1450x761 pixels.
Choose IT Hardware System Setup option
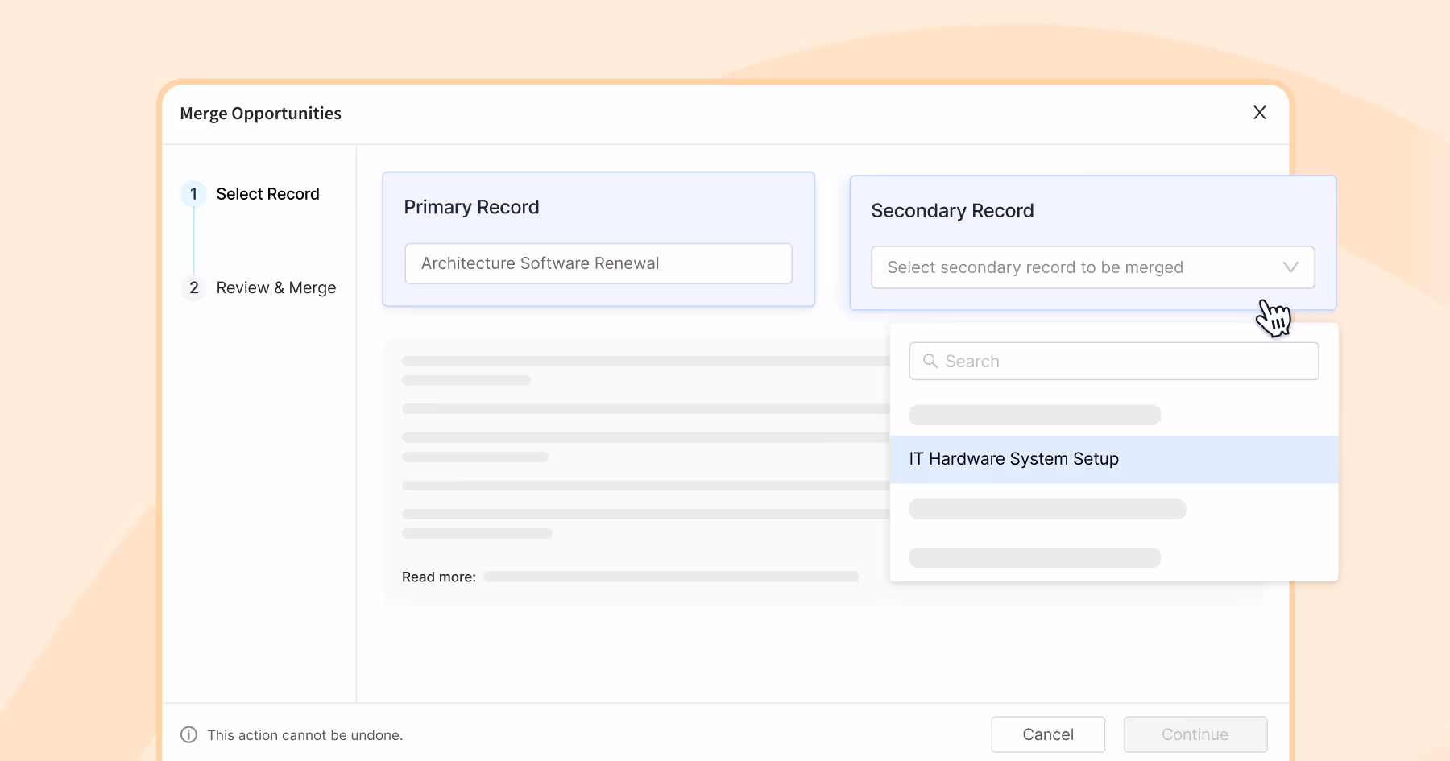tap(1113, 459)
